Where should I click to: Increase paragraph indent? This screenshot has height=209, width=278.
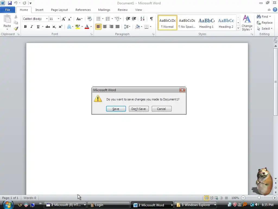tap(134, 19)
